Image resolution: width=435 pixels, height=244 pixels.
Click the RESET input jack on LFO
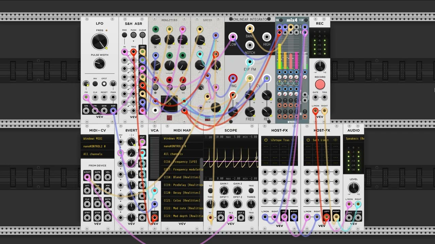[104, 98]
